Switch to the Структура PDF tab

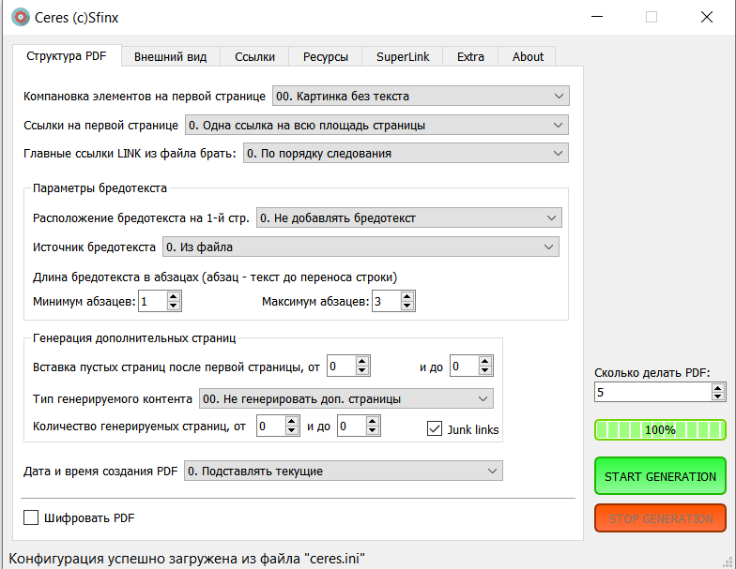(67, 56)
